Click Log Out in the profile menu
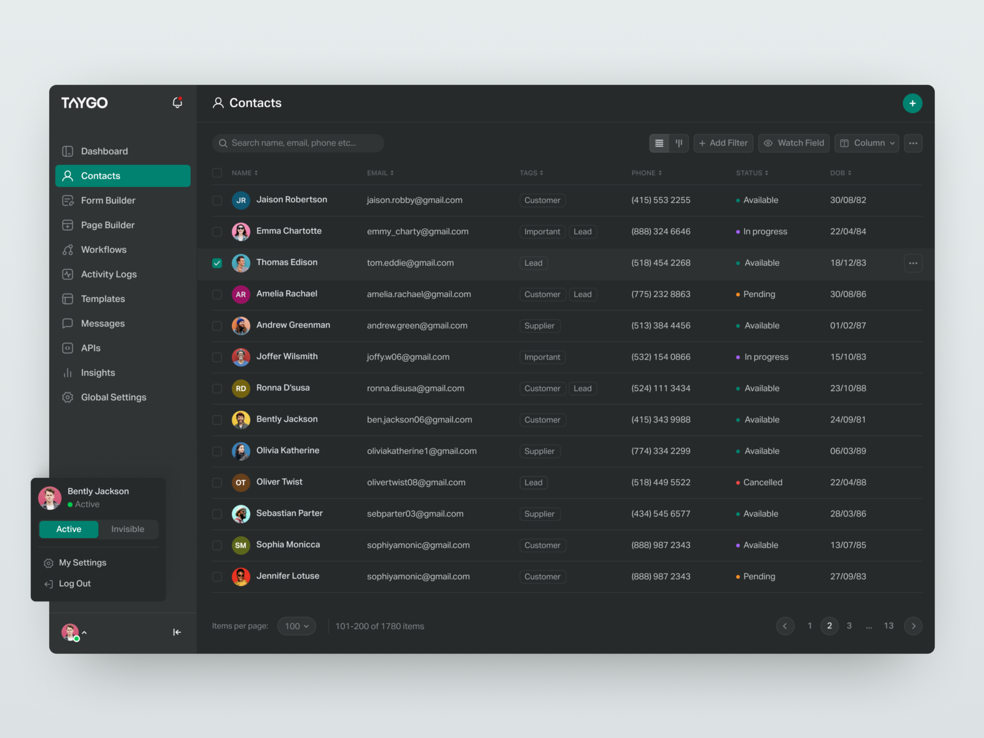 coord(74,583)
